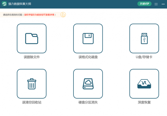Click the 强力数据恢复大师 app logo
This screenshot has height=116, width=167.
(4, 4)
